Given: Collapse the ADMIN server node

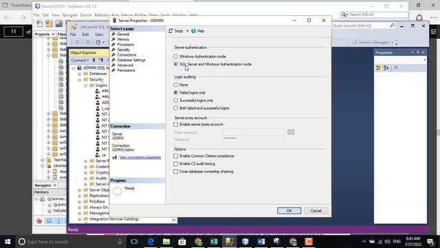Looking at the screenshot, I should coord(74,68).
